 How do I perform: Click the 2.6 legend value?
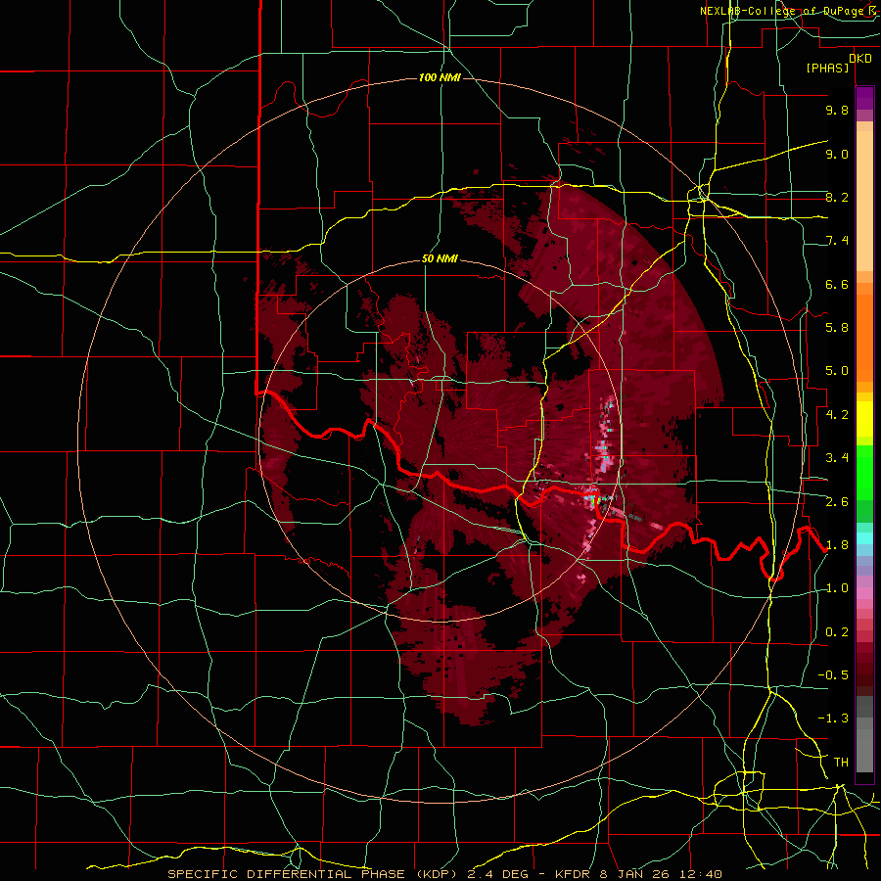click(837, 502)
